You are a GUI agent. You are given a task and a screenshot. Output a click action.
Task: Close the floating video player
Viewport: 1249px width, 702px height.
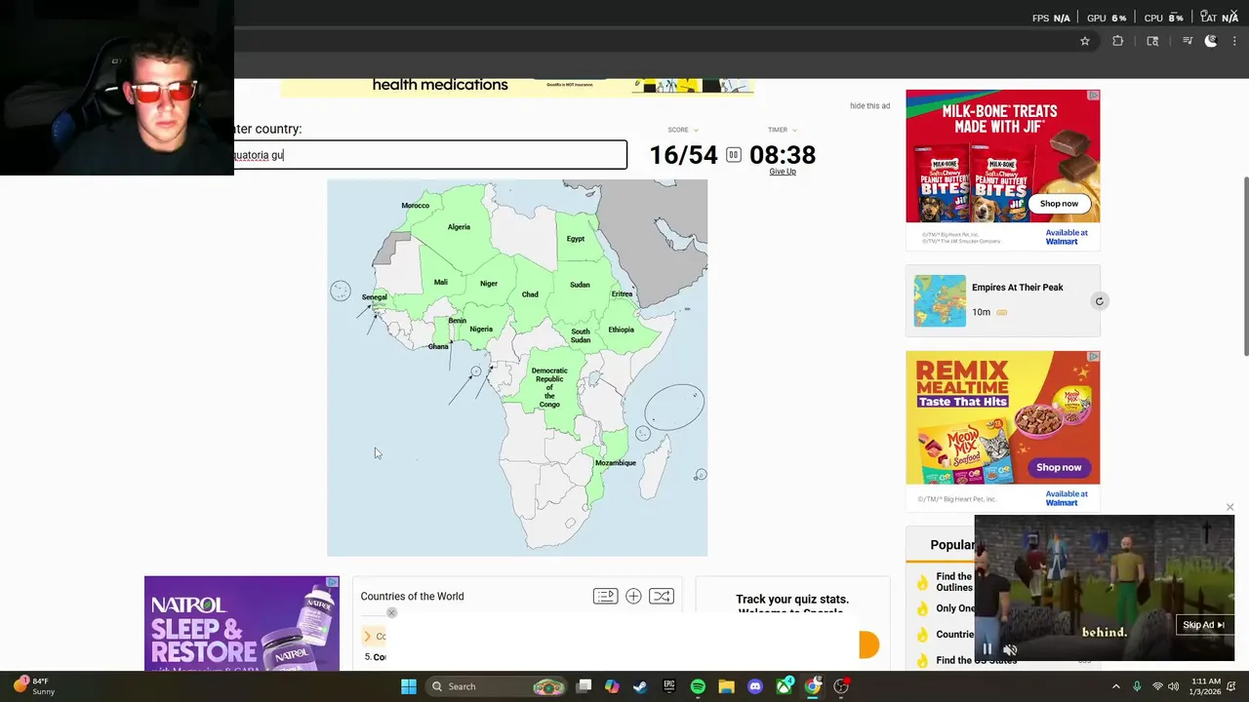point(1229,507)
